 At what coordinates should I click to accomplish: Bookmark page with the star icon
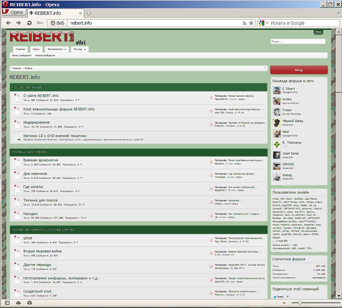pyautogui.click(x=251, y=23)
